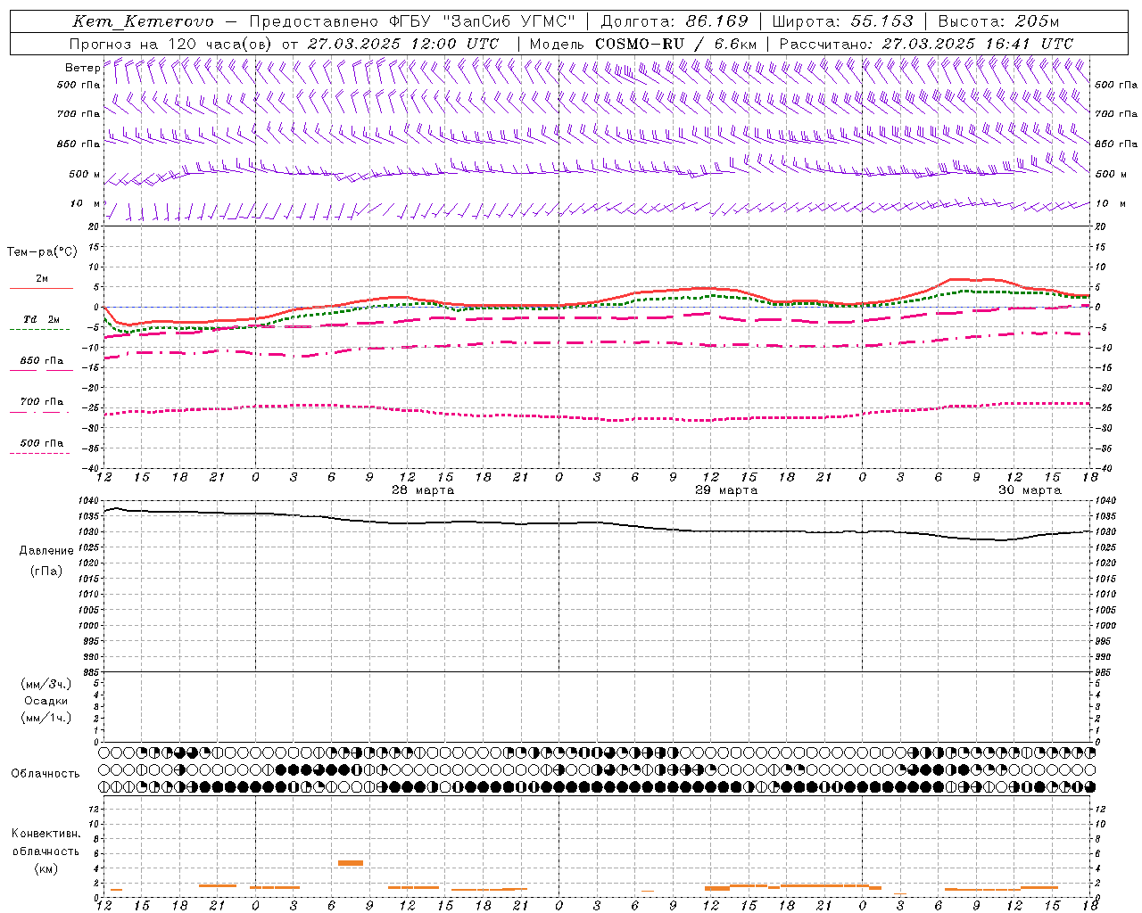Click the Td 2м legend entry
The image size is (1142, 913).
point(42,319)
